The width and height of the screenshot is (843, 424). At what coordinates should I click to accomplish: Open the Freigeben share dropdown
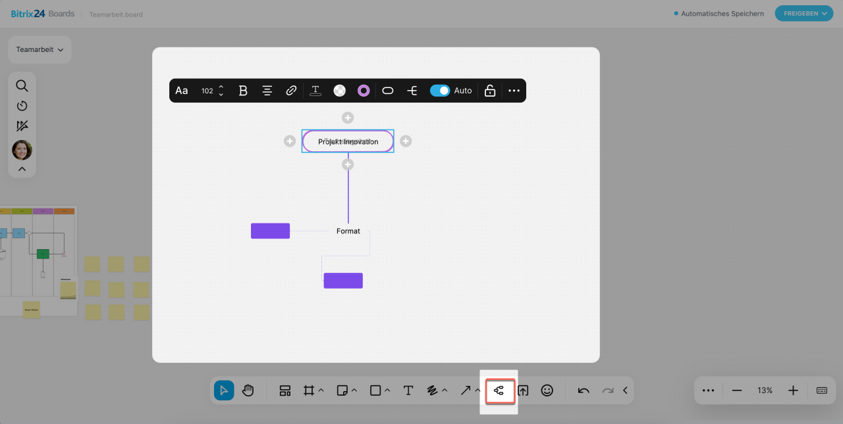804,13
